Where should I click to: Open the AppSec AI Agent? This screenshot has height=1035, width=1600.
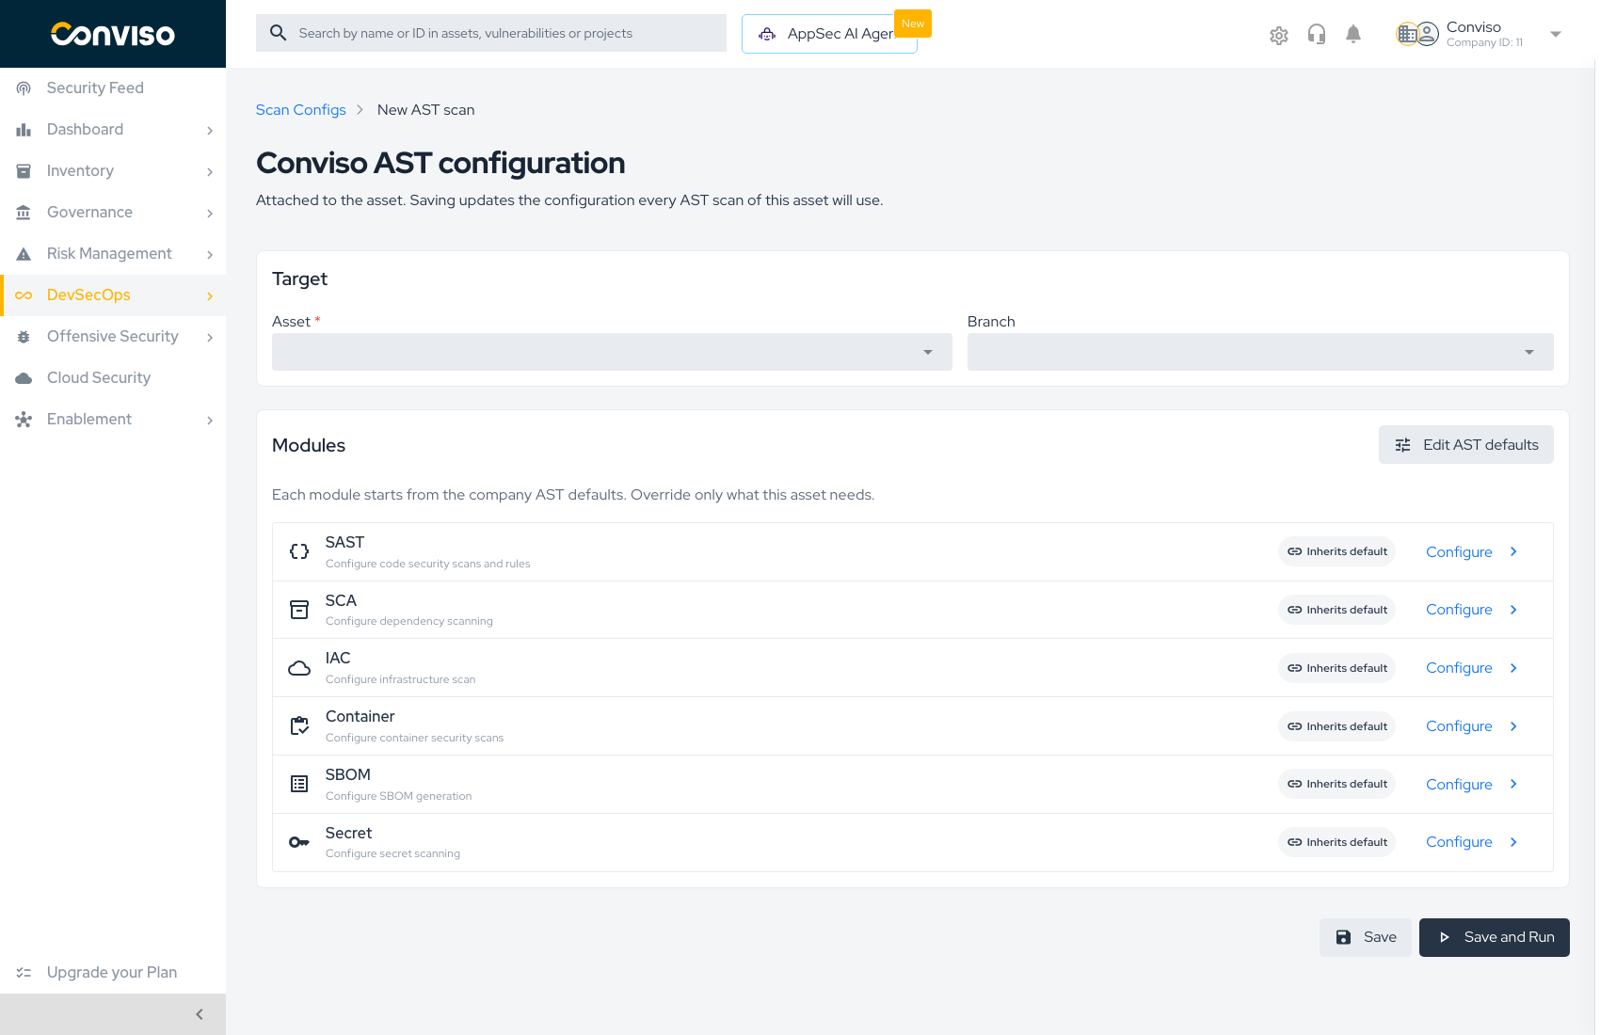coord(829,34)
